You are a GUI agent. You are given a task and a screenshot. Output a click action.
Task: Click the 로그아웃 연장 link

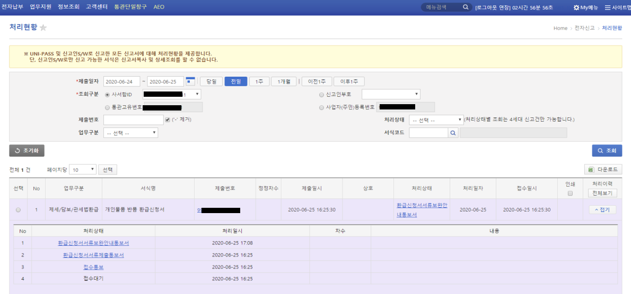(493, 7)
